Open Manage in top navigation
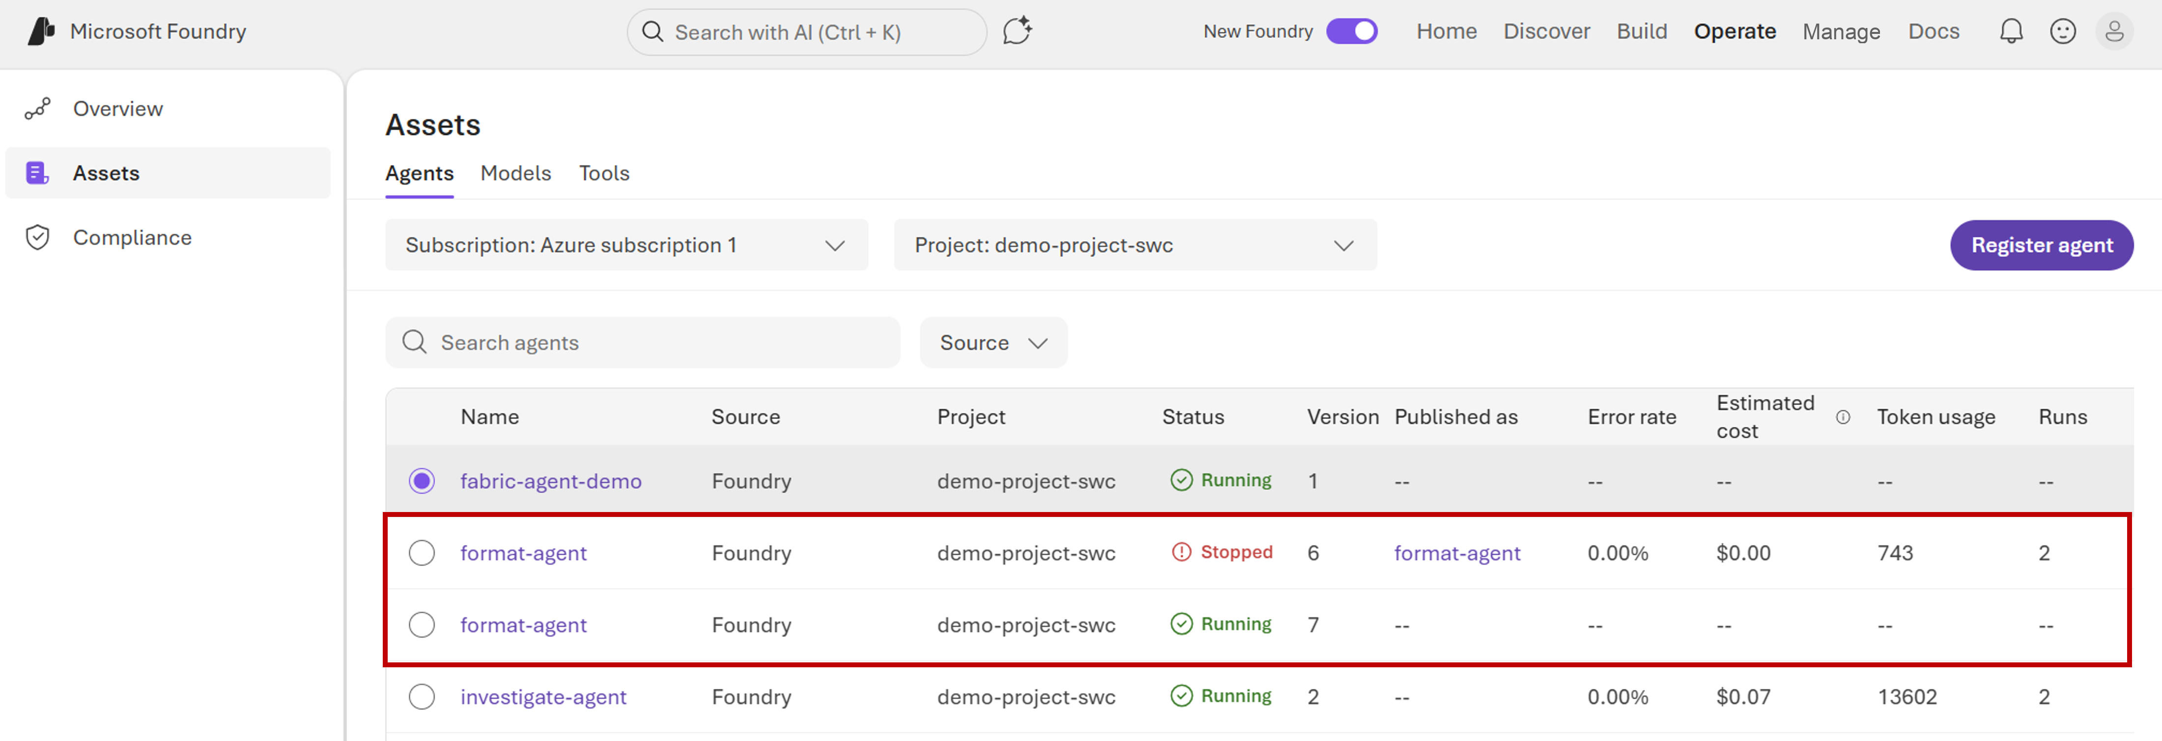The height and width of the screenshot is (741, 2162). [1841, 31]
